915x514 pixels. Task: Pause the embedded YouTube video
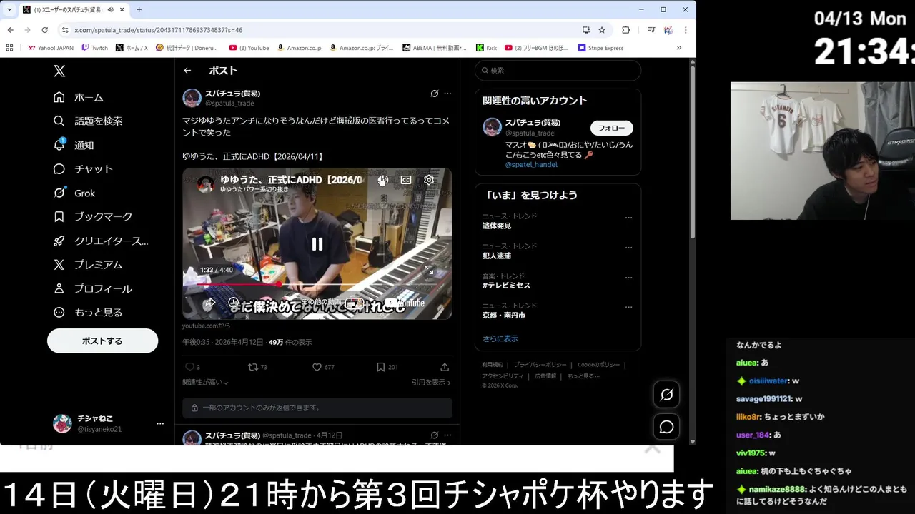317,244
